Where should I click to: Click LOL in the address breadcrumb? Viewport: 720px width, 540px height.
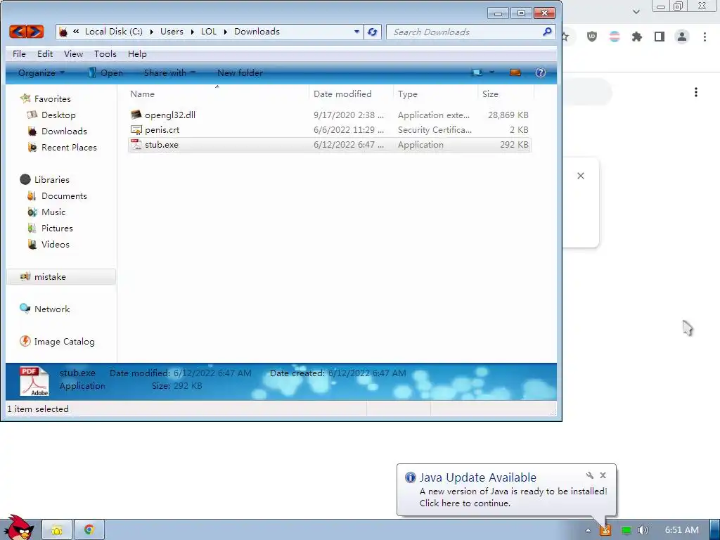point(208,32)
